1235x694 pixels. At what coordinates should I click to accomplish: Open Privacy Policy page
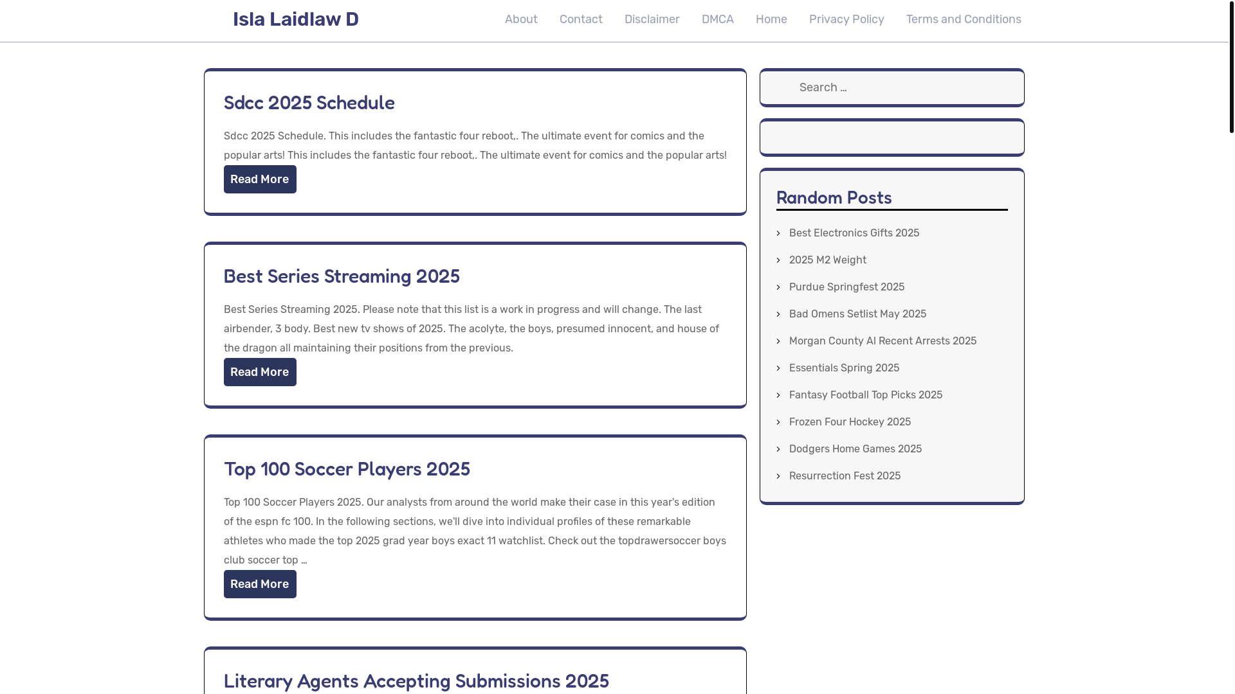[846, 19]
